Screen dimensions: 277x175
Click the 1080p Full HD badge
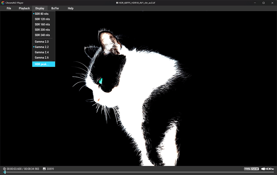pyautogui.click(x=251, y=169)
